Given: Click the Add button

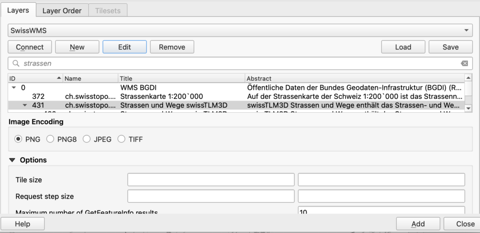Looking at the screenshot, I should [418, 224].
